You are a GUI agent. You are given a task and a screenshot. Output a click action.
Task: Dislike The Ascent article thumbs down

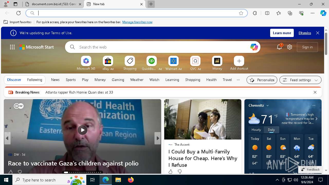pyautogui.click(x=180, y=171)
